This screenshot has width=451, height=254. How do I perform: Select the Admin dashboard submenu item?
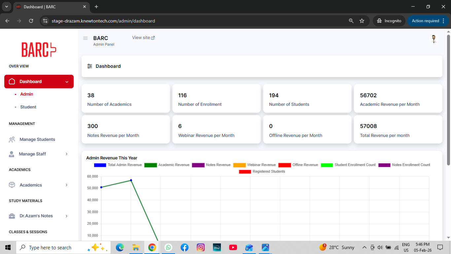pos(27,94)
